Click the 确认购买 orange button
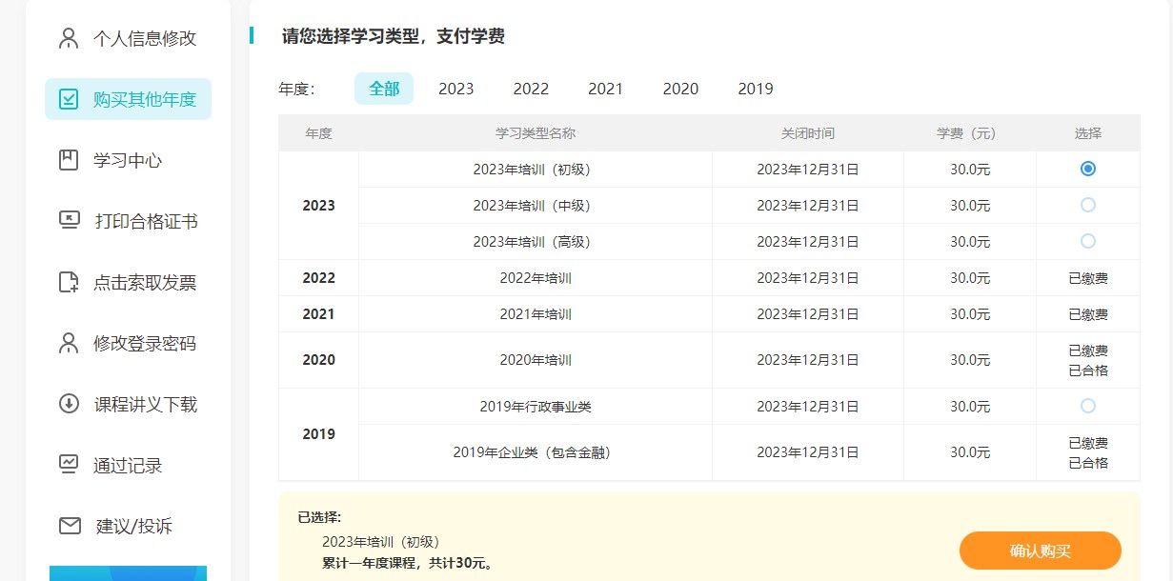This screenshot has width=1173, height=581. (x=1040, y=551)
